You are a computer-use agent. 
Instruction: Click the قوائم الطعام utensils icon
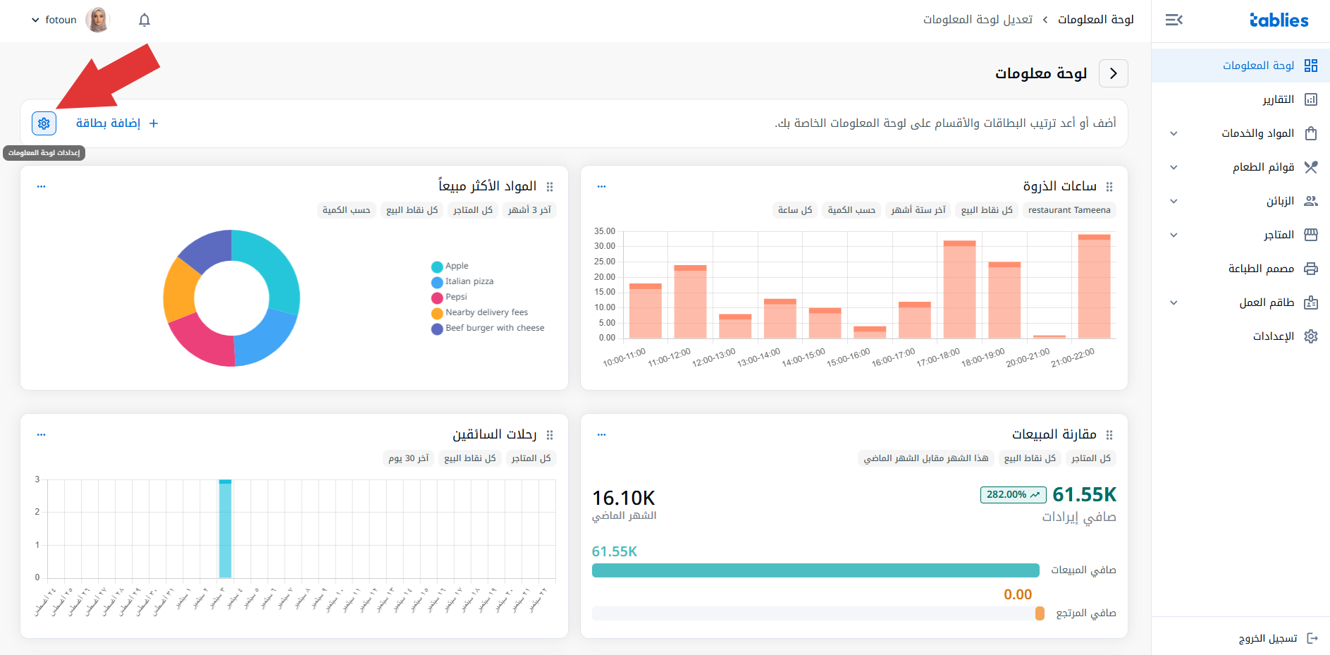point(1311,167)
